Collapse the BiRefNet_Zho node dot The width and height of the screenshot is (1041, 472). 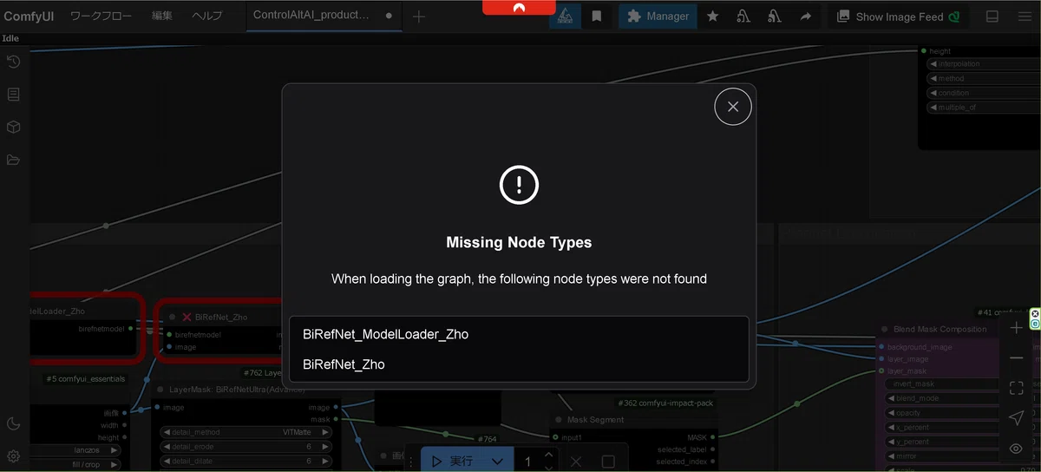[173, 318]
